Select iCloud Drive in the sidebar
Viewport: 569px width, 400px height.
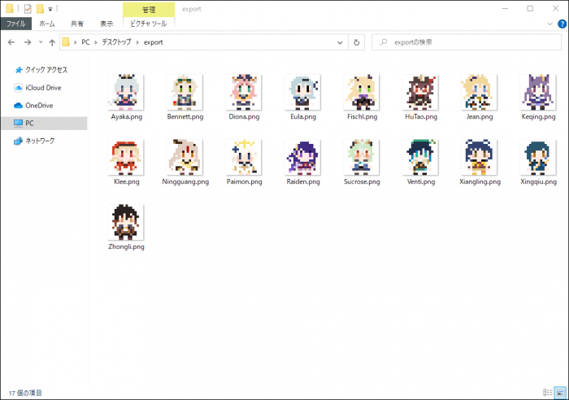pos(41,88)
